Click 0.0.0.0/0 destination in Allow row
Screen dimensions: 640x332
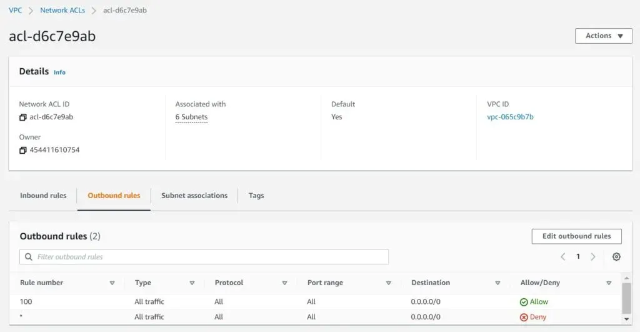(426, 302)
